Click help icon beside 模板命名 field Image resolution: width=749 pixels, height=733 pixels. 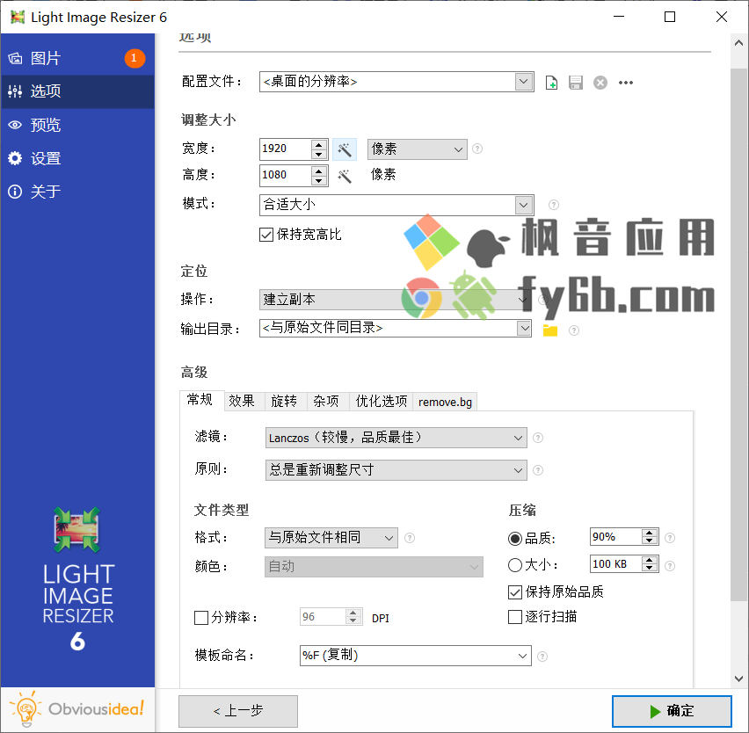pos(542,657)
